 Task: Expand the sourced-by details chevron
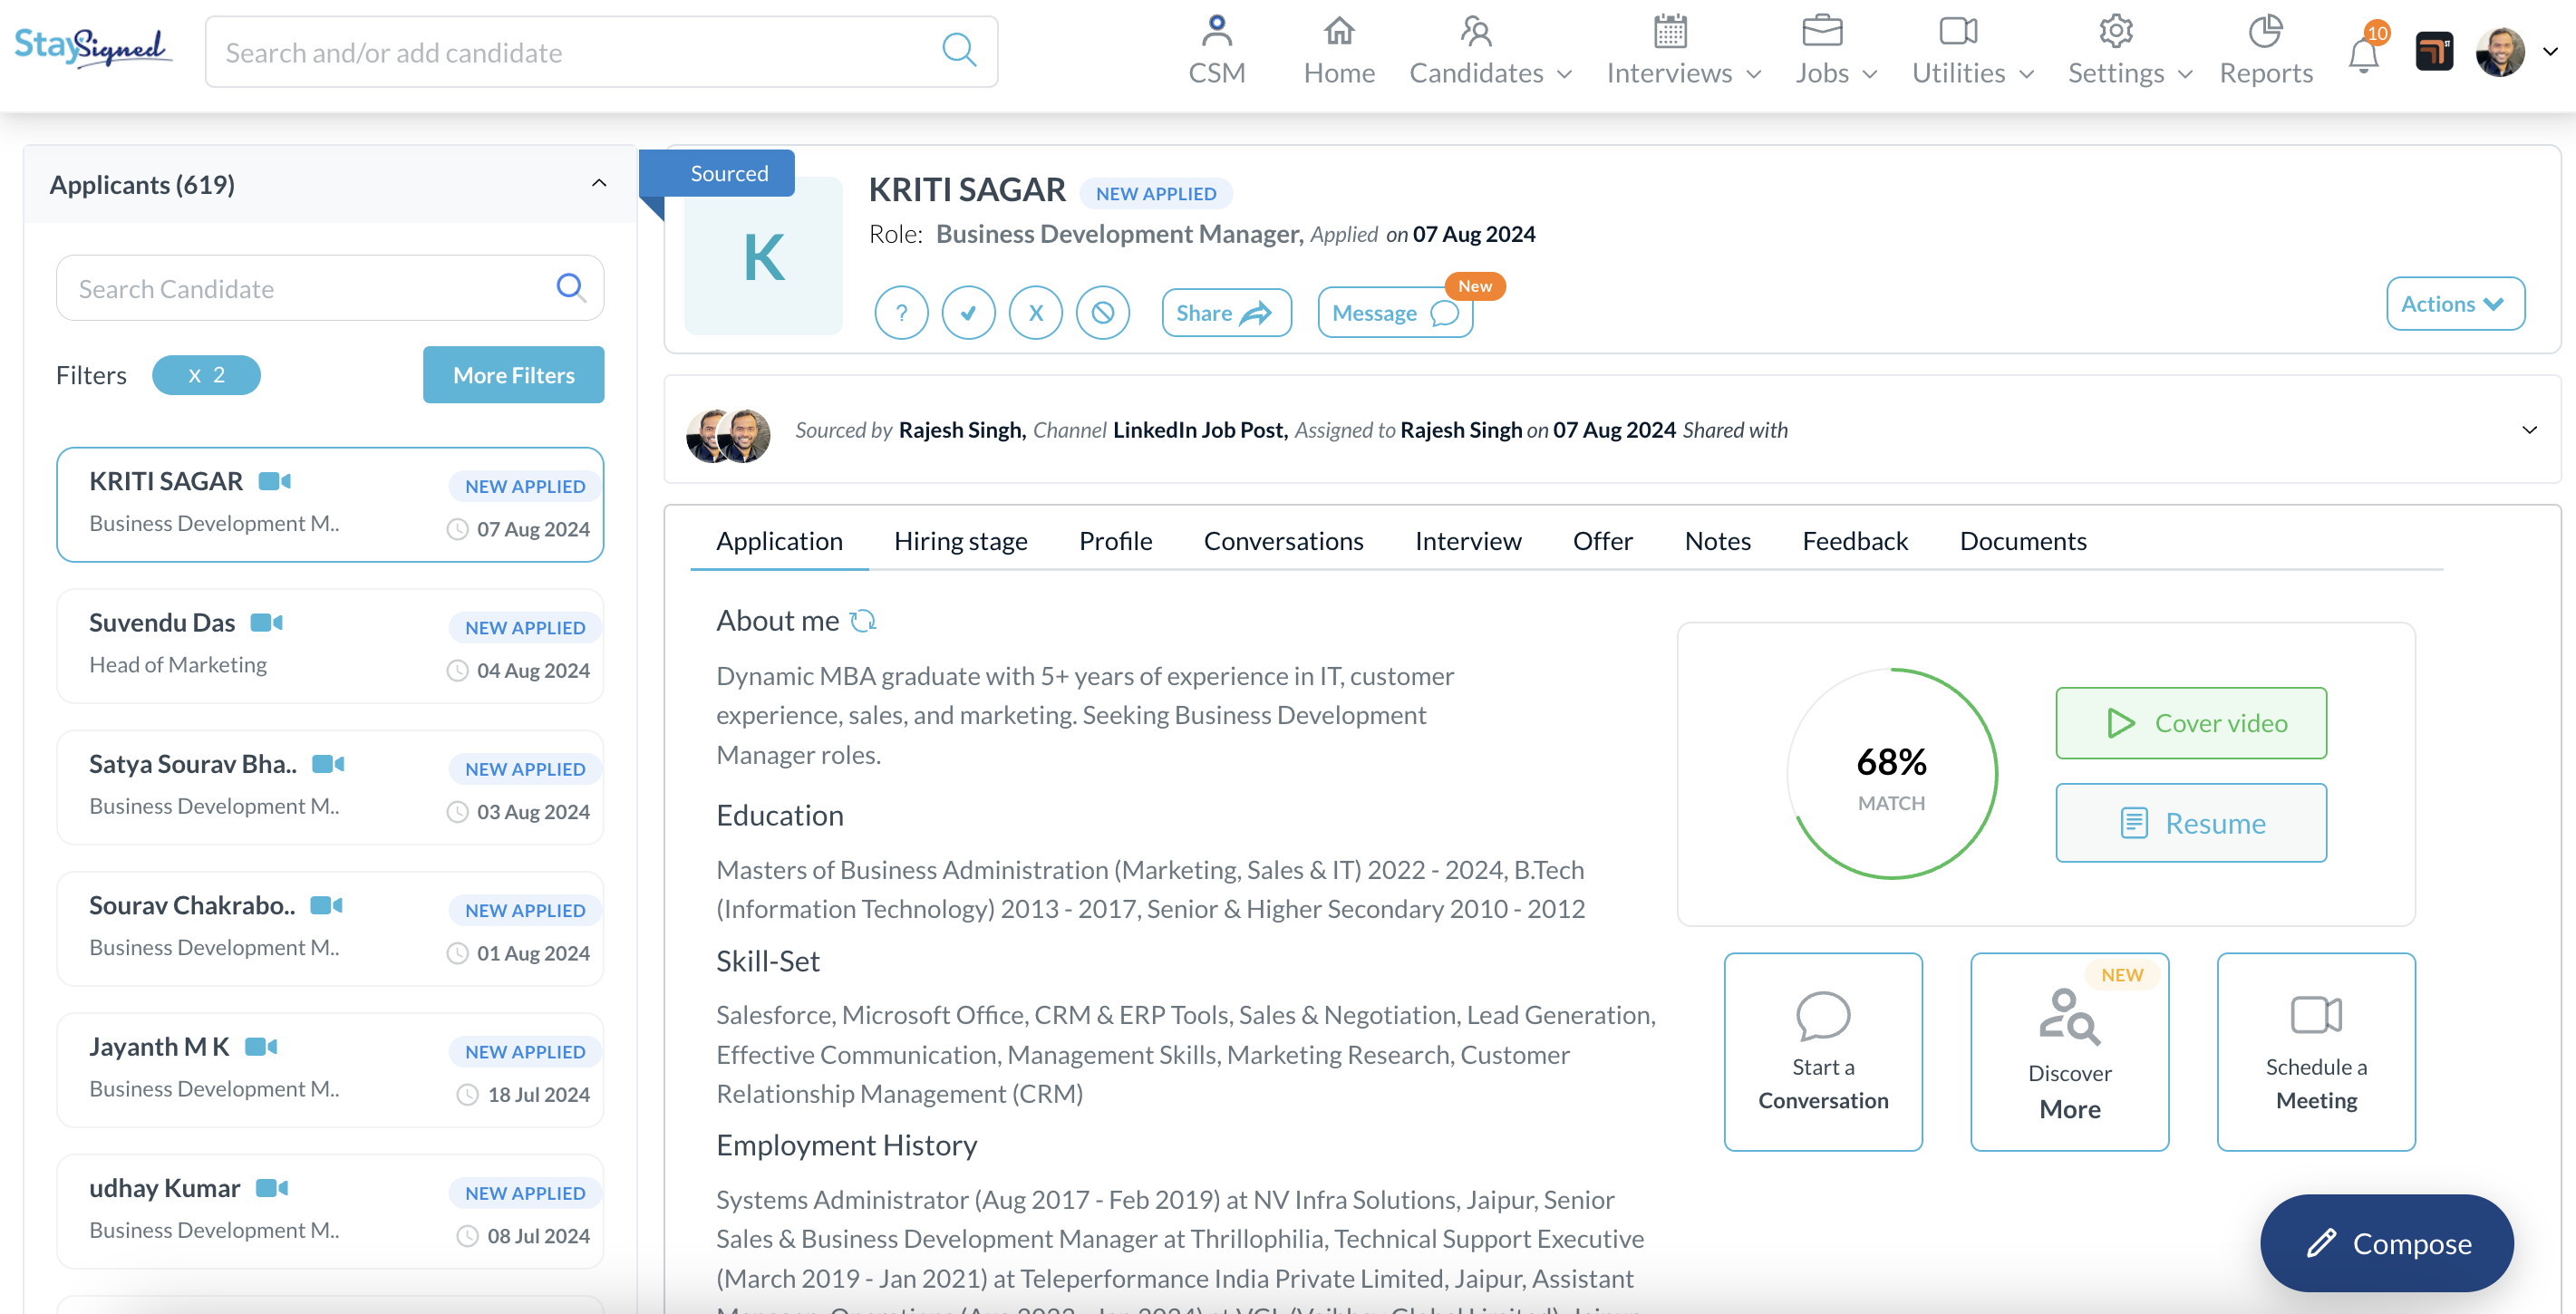[x=2529, y=430]
